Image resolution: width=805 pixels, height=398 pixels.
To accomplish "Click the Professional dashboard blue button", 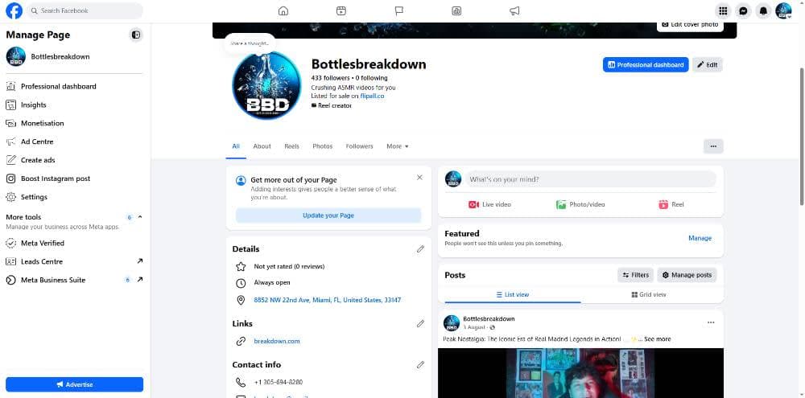I will point(646,64).
